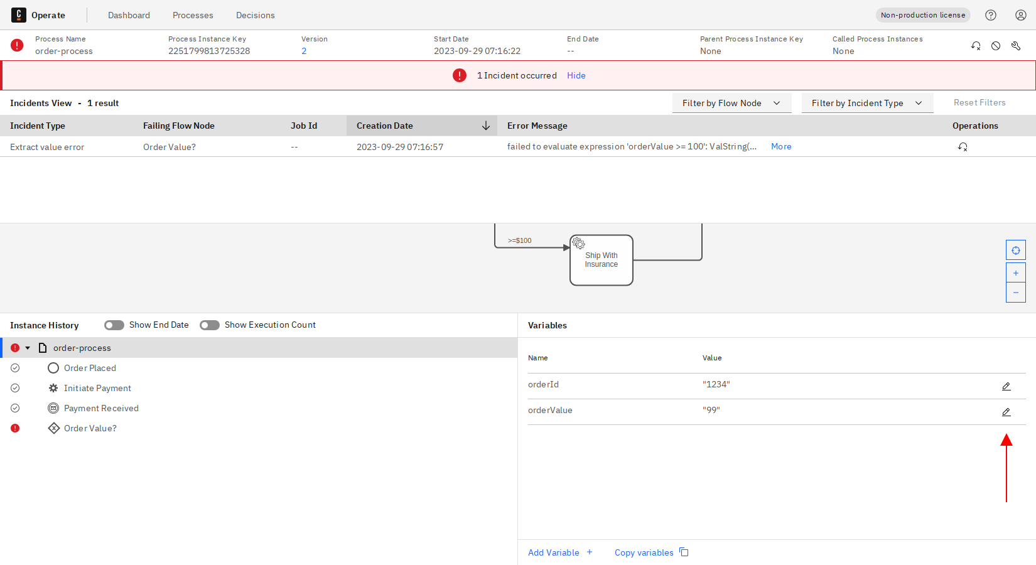Zoom in on the process diagram
This screenshot has width=1036, height=565.
point(1015,273)
